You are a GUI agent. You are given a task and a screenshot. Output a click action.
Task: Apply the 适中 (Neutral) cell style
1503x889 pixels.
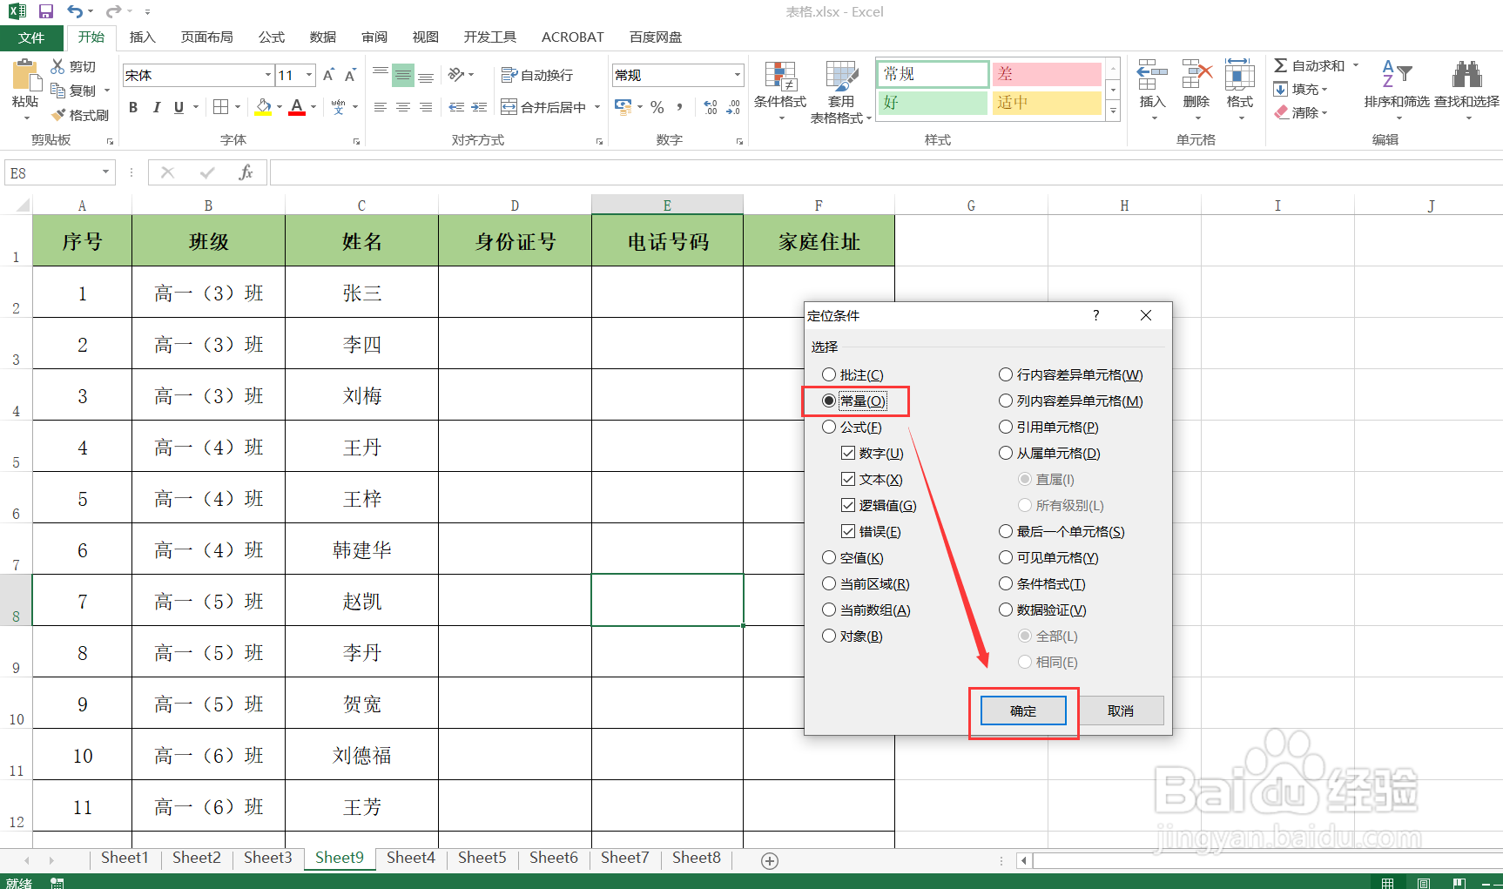point(1048,103)
